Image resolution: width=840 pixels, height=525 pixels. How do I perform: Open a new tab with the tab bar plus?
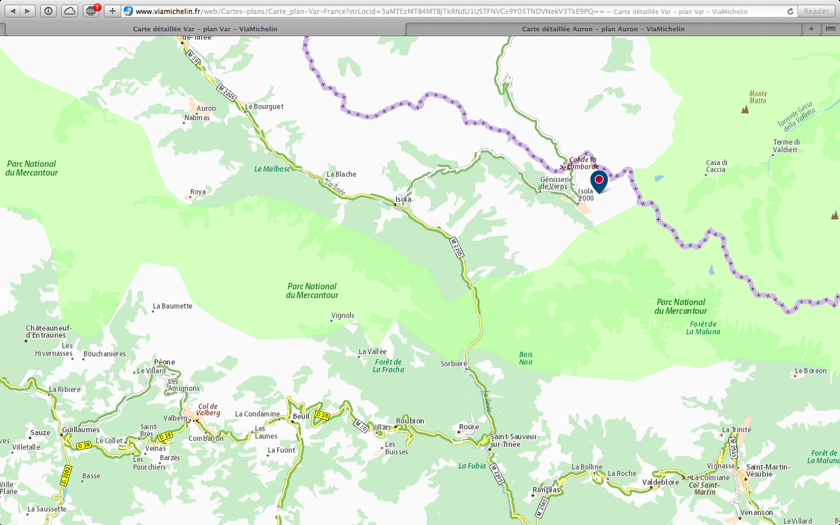click(811, 29)
